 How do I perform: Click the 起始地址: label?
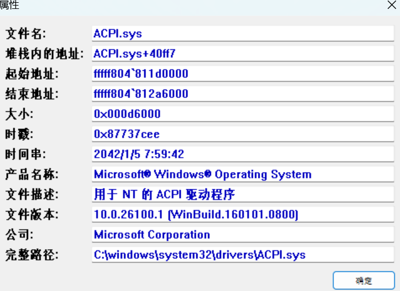(32, 74)
